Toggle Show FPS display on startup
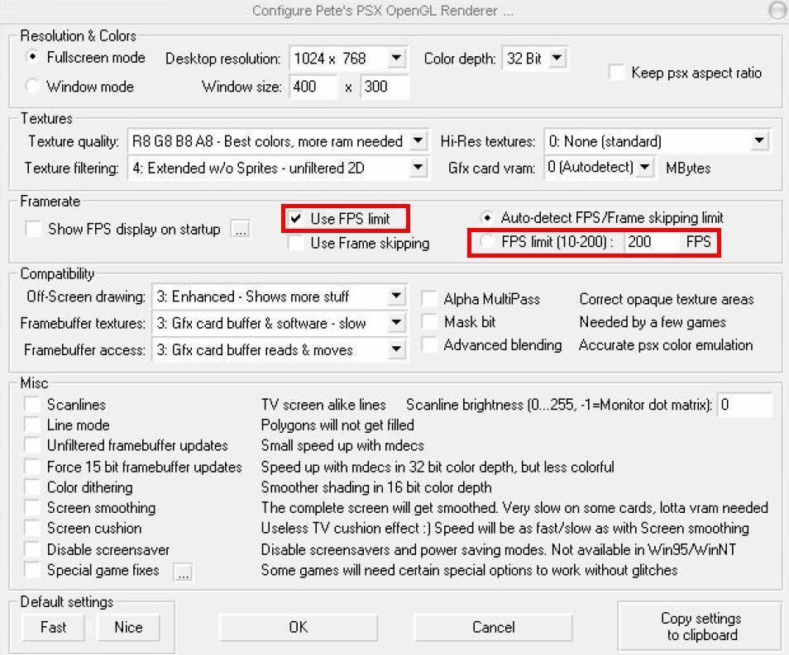Image resolution: width=789 pixels, height=655 pixels. pyautogui.click(x=33, y=230)
